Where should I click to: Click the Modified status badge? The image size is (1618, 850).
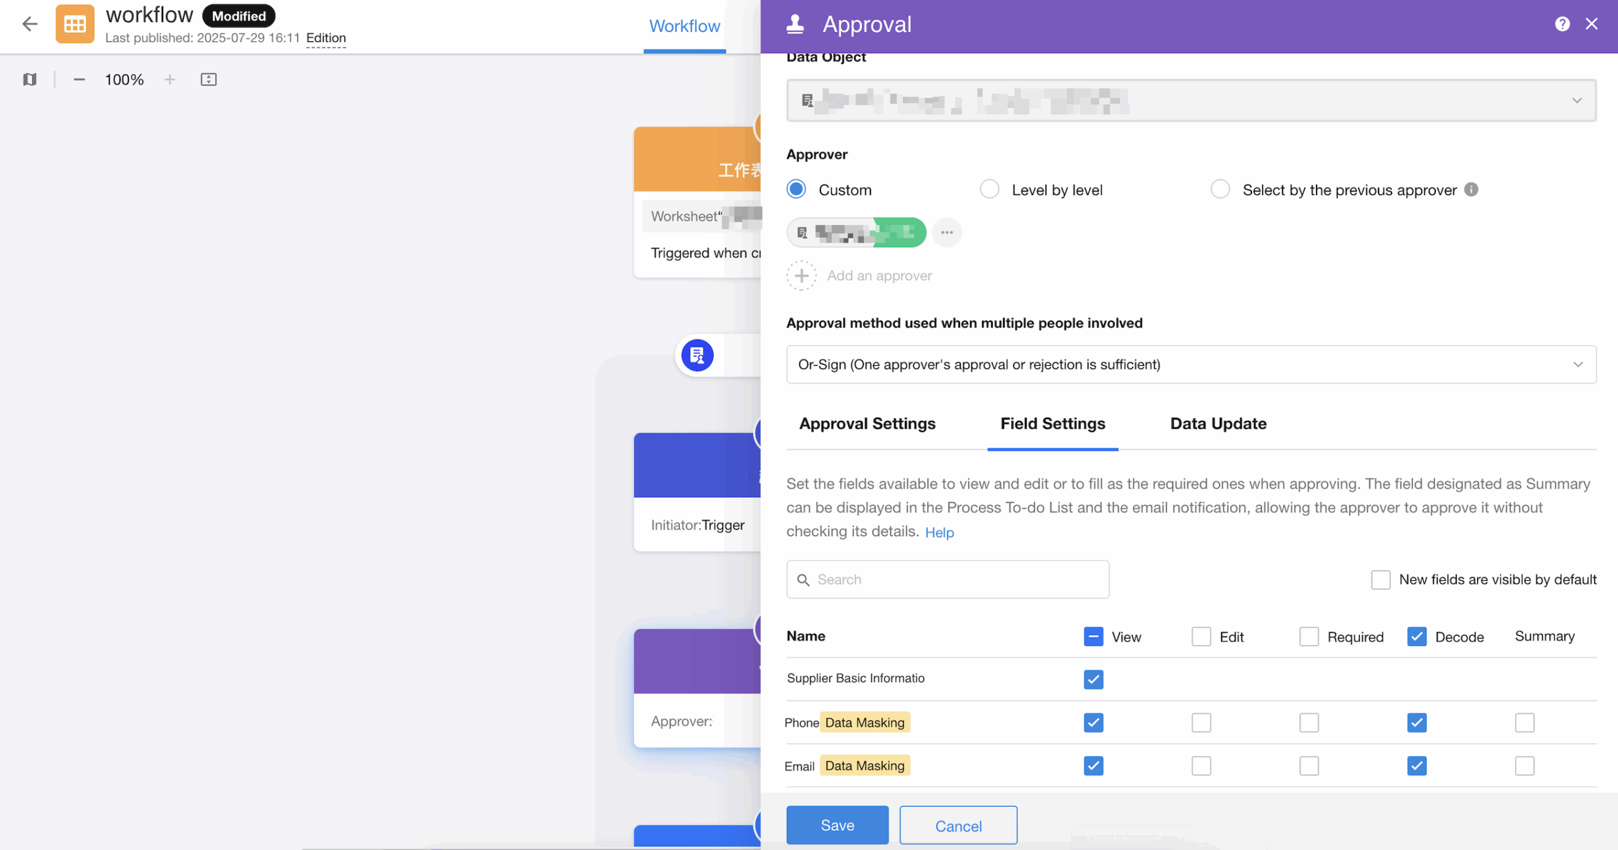pyautogui.click(x=239, y=16)
